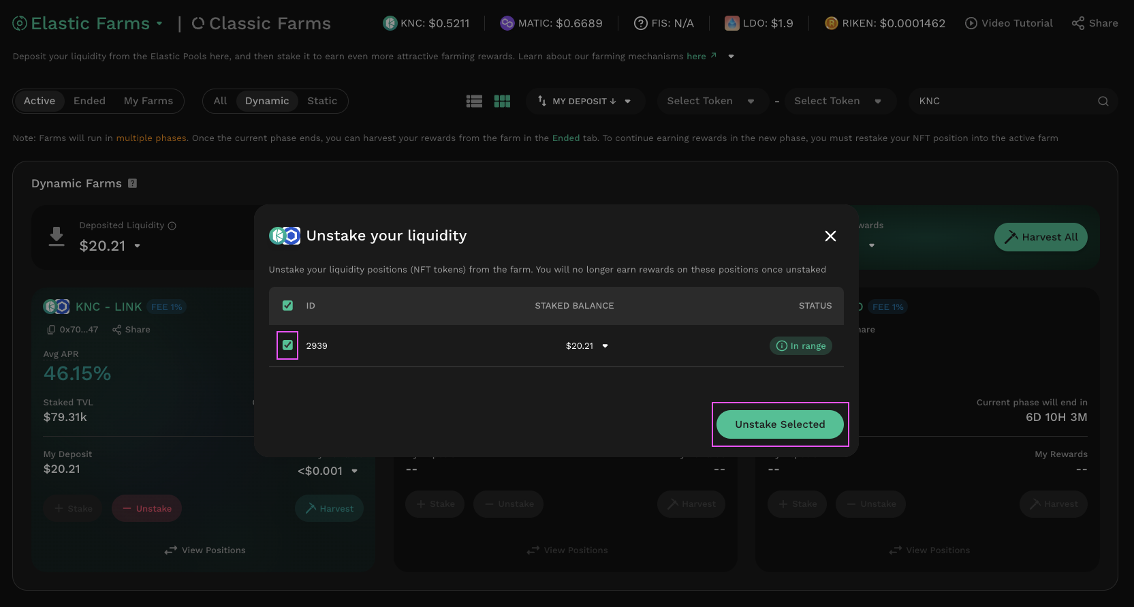Uncheck the position 2939 checkbox
The width and height of the screenshot is (1134, 607).
click(x=287, y=345)
